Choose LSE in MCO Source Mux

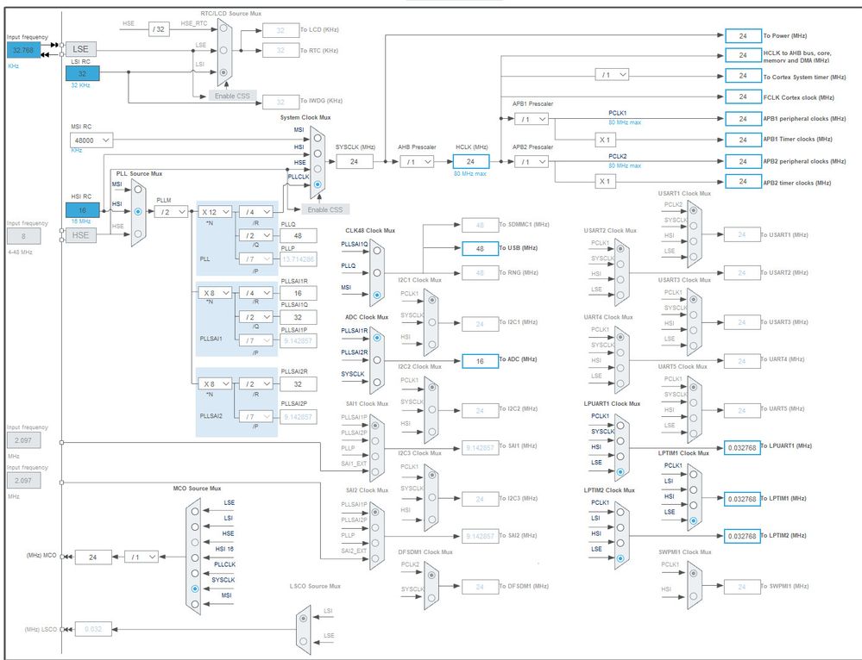coord(195,511)
